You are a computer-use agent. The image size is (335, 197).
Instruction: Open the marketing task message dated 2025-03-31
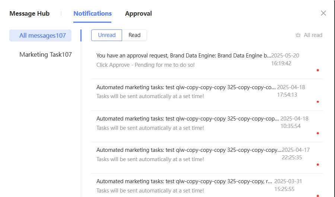(184, 181)
